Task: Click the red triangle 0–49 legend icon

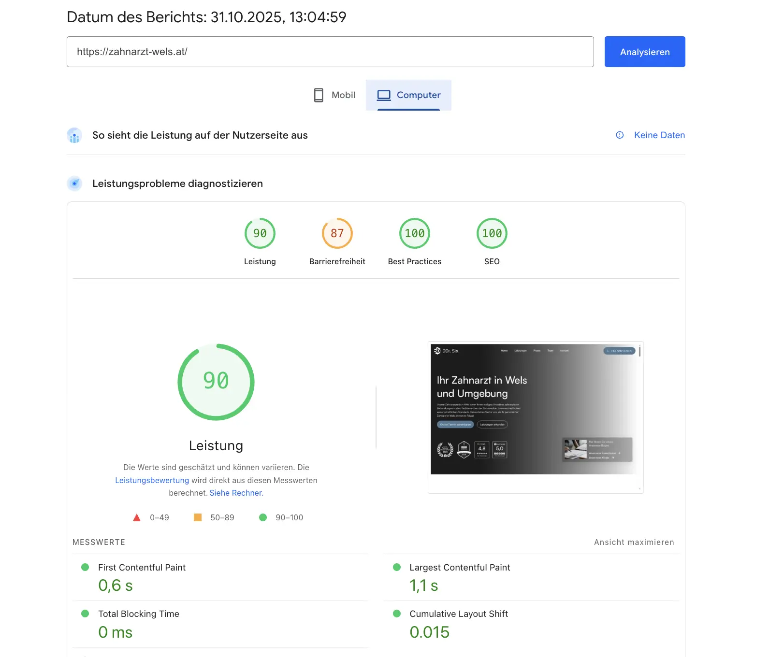Action: point(137,517)
